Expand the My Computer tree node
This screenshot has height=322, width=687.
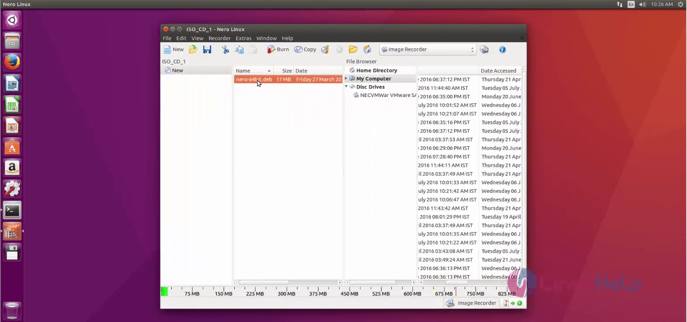point(346,79)
